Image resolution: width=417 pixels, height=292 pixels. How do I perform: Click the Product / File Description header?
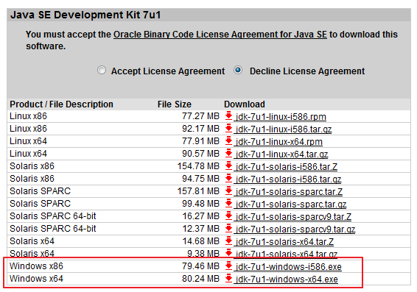pyautogui.click(x=61, y=104)
